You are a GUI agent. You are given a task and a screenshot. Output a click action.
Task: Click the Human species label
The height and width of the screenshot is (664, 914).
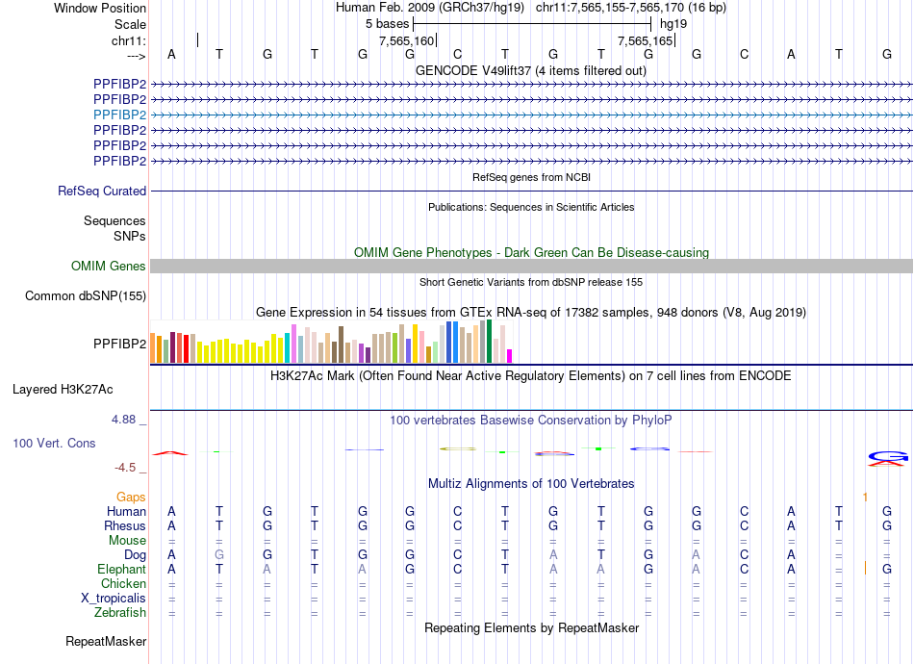(x=126, y=512)
